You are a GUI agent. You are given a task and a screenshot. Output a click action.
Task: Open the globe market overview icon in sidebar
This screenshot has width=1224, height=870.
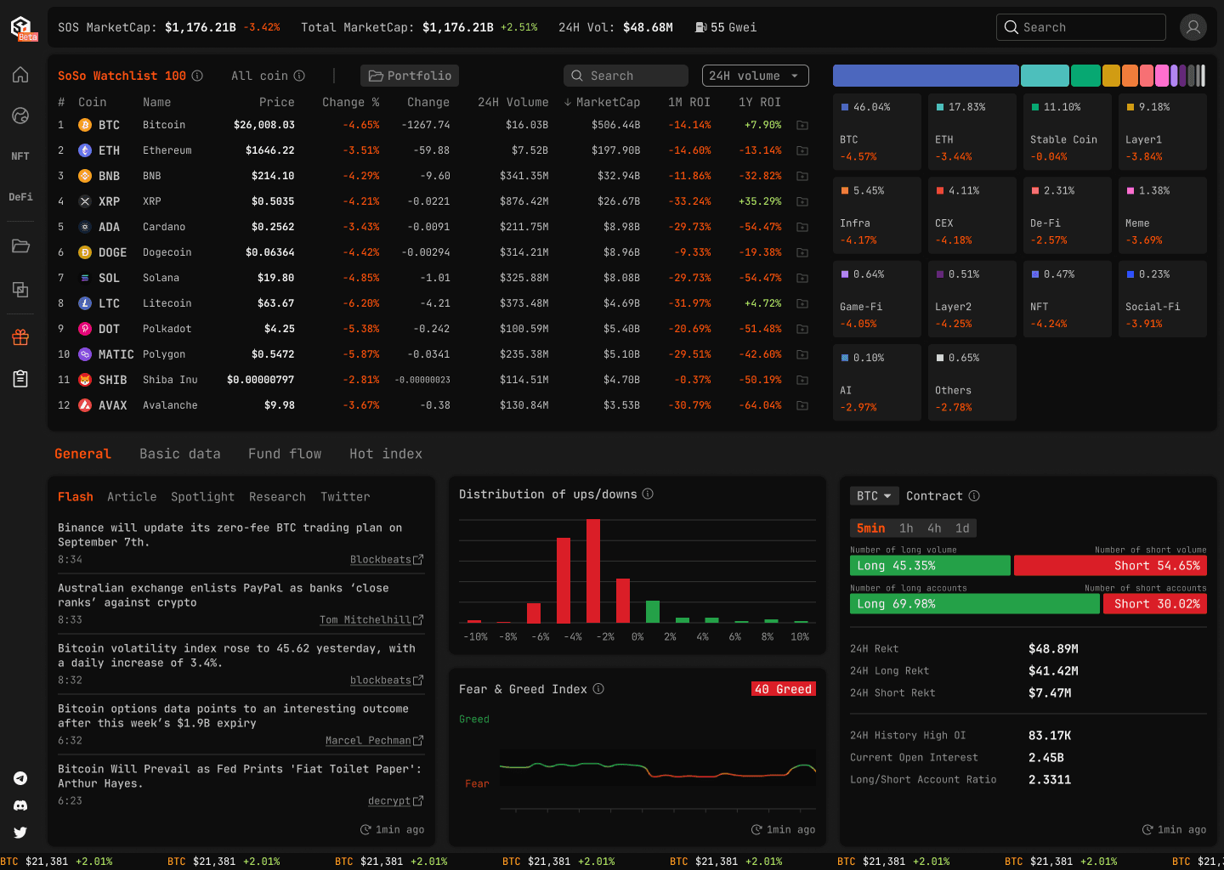pos(20,116)
